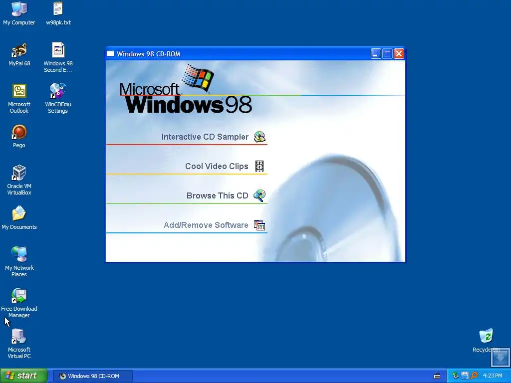The height and width of the screenshot is (383, 511).
Task: Click the Interactive CD Sampler disc icon
Action: [x=259, y=137]
